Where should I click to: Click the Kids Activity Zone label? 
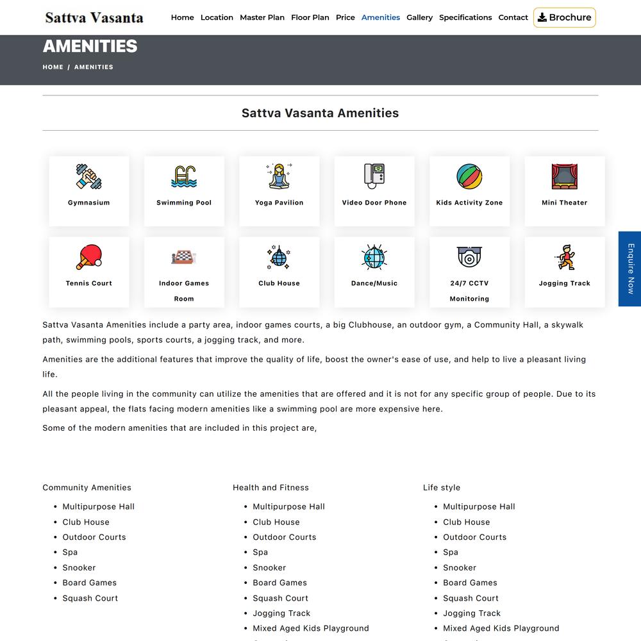469,203
